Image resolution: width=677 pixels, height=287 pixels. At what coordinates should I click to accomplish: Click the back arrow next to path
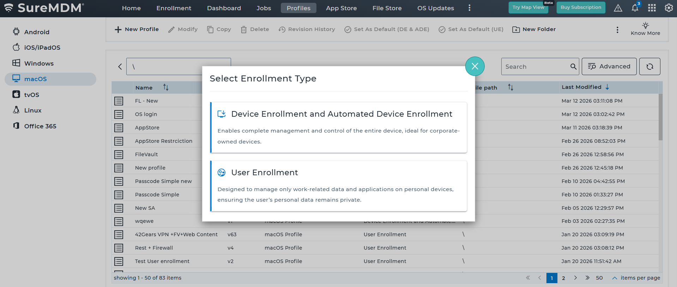click(120, 67)
